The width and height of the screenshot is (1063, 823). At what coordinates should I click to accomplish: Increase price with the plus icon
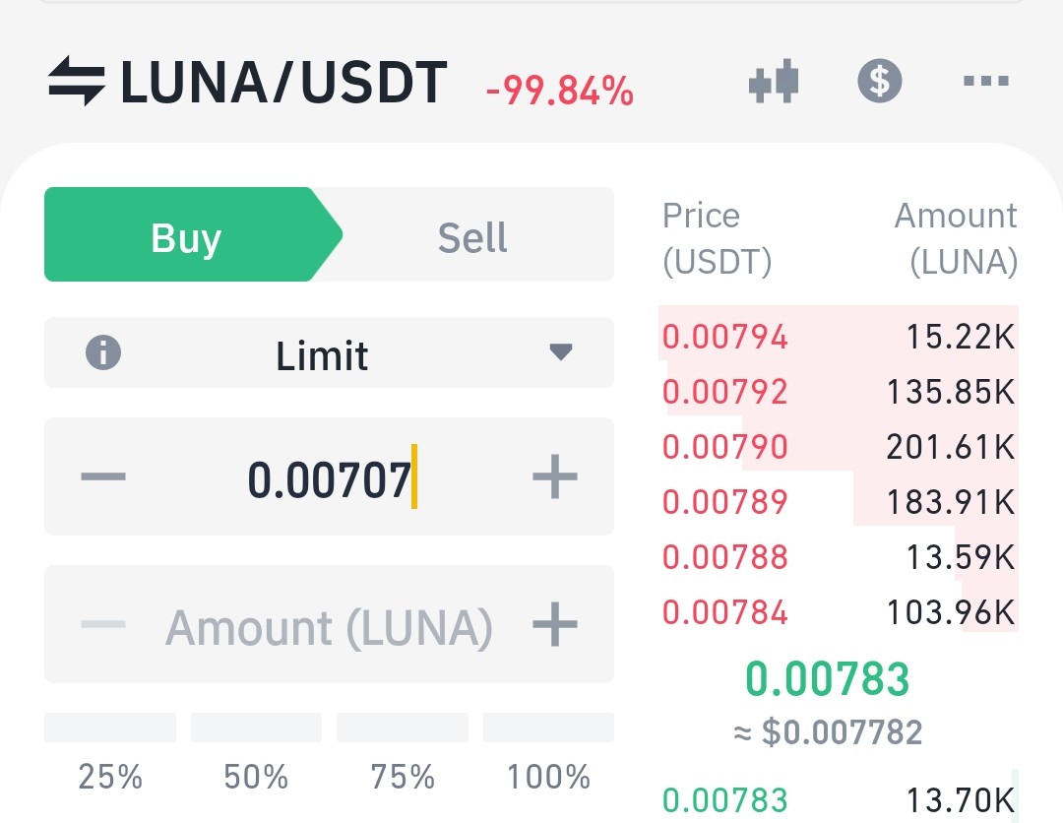tap(554, 475)
